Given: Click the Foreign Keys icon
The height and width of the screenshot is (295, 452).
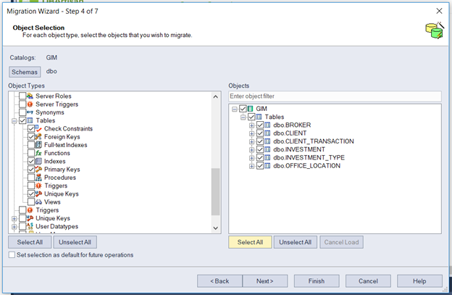Looking at the screenshot, I should (38, 137).
